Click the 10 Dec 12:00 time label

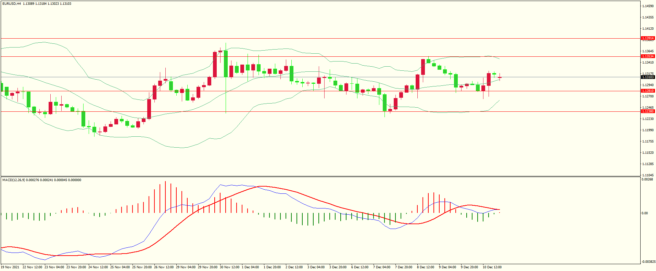(492, 267)
